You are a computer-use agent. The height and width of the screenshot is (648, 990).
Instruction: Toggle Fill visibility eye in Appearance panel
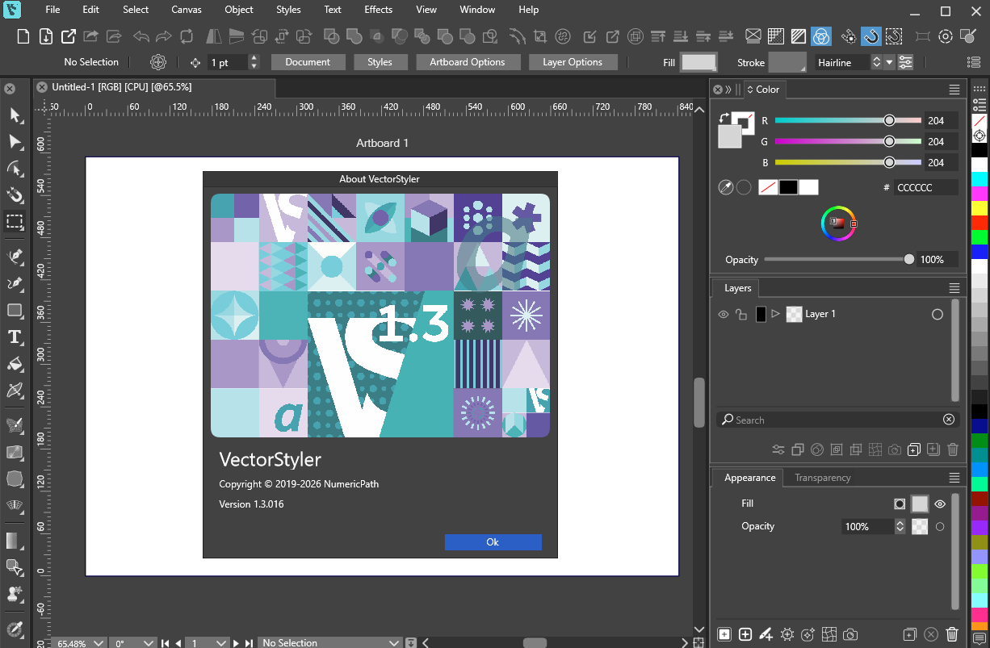940,504
